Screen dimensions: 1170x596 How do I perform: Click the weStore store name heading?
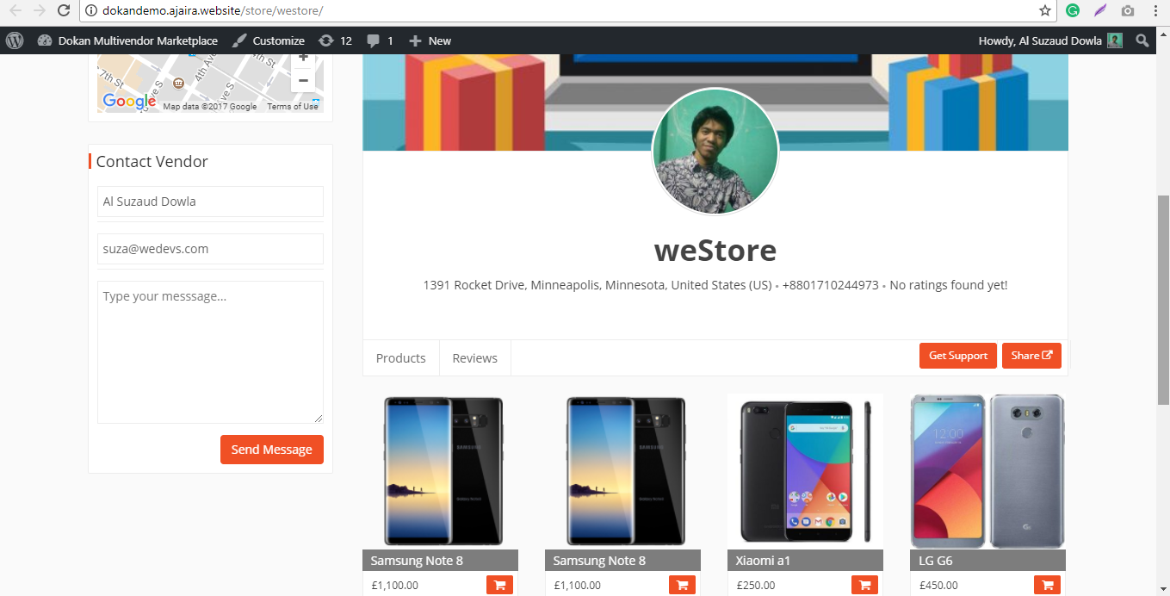pos(715,251)
